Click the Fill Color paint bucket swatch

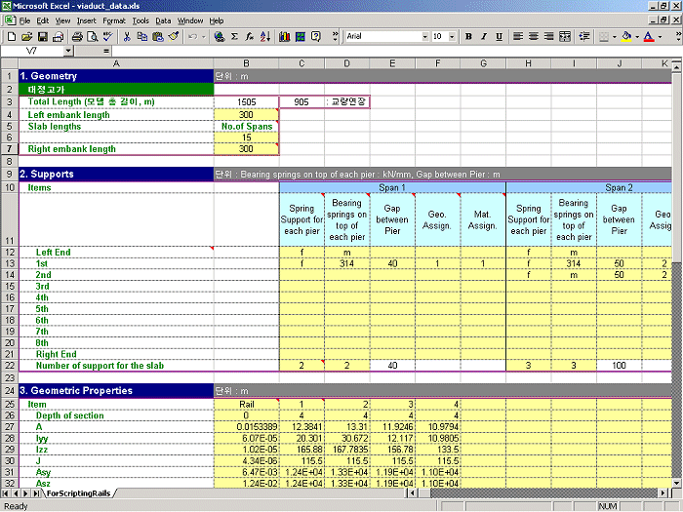click(624, 36)
